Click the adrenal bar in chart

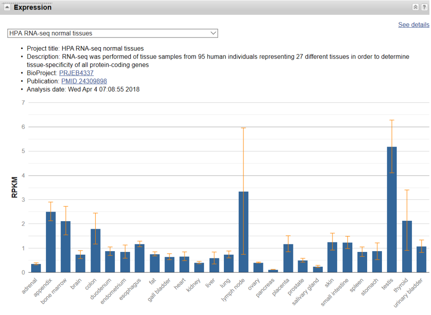[36, 268]
